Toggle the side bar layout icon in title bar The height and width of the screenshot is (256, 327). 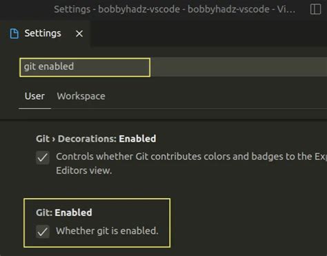[315, 10]
